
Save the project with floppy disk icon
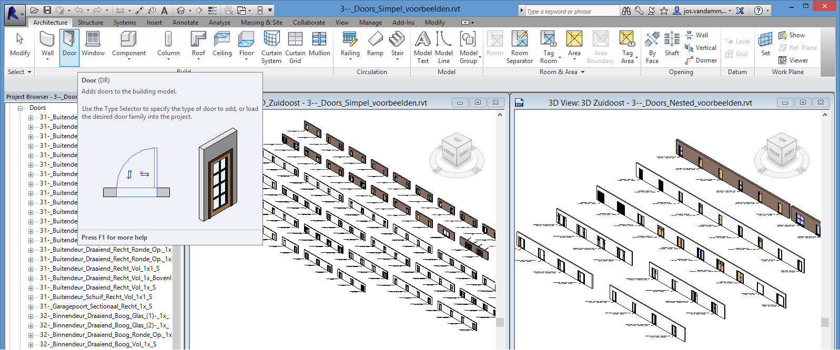47,10
